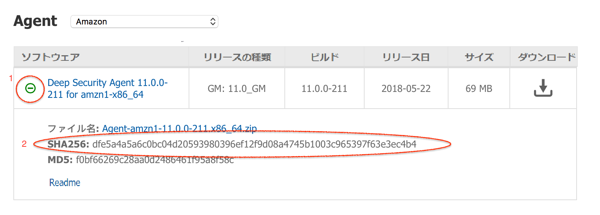Click the ソフトウェア column header
This screenshot has width=600, height=215.
click(51, 57)
